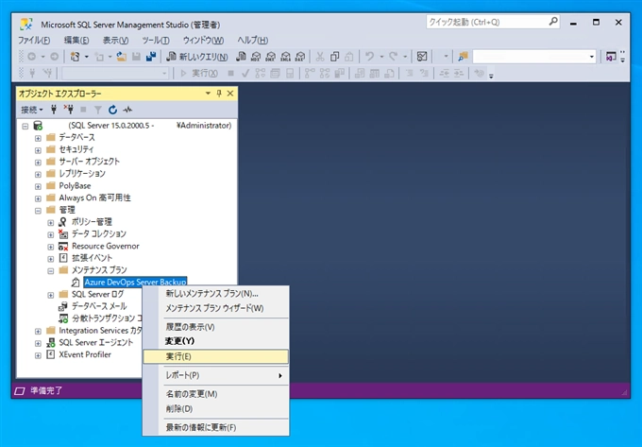Choose 新しいメンテナンス プラン(N)... from context menu

point(216,293)
